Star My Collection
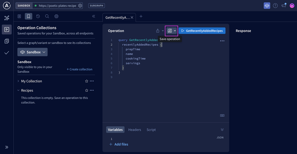 pos(87,81)
